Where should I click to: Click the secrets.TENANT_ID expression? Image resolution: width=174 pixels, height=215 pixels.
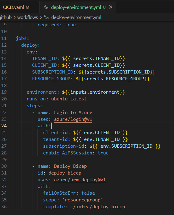tap(94, 58)
